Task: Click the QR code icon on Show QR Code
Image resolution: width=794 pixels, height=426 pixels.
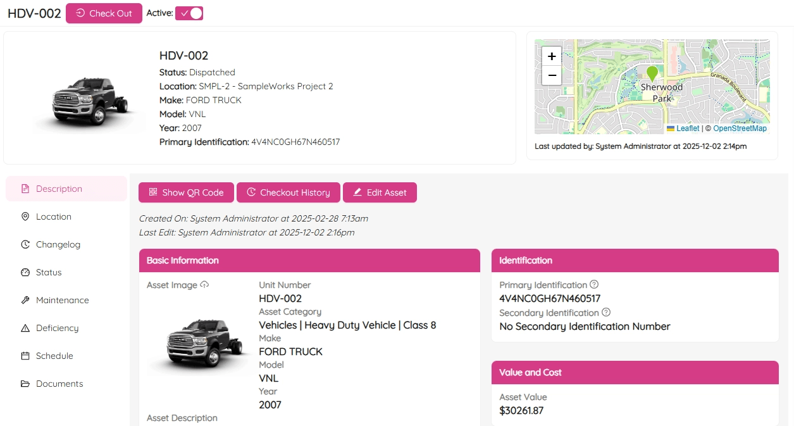Action: pyautogui.click(x=152, y=192)
